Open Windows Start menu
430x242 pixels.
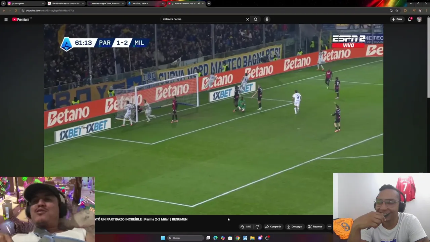pos(163,238)
